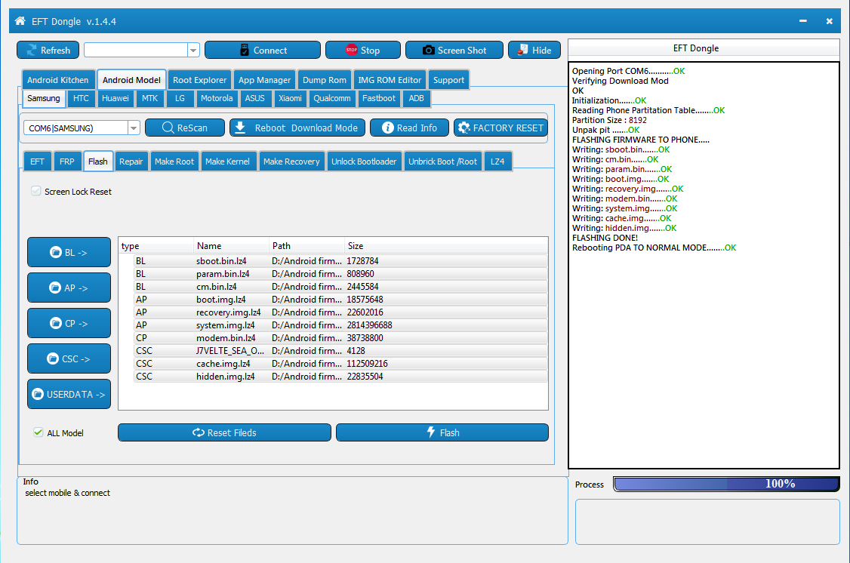Click the FLASHING DONE! log line
Image resolution: width=850 pixels, height=563 pixels.
tap(605, 238)
